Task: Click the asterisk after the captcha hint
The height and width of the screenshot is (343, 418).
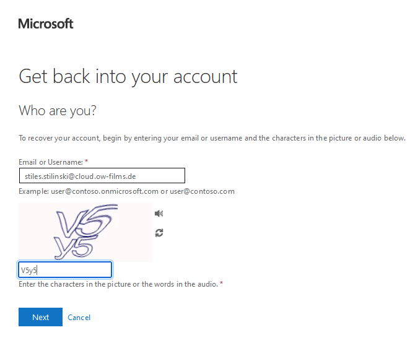Action: tap(221, 284)
